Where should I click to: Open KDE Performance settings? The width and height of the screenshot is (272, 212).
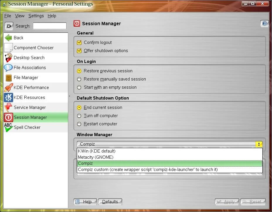[31, 87]
